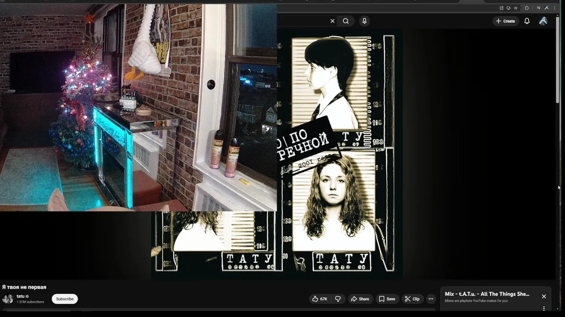
Task: Open the Chrome extensions puzzle icon
Action: pos(527,8)
